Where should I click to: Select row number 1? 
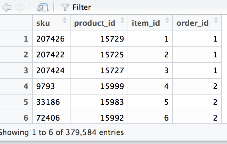25,39
